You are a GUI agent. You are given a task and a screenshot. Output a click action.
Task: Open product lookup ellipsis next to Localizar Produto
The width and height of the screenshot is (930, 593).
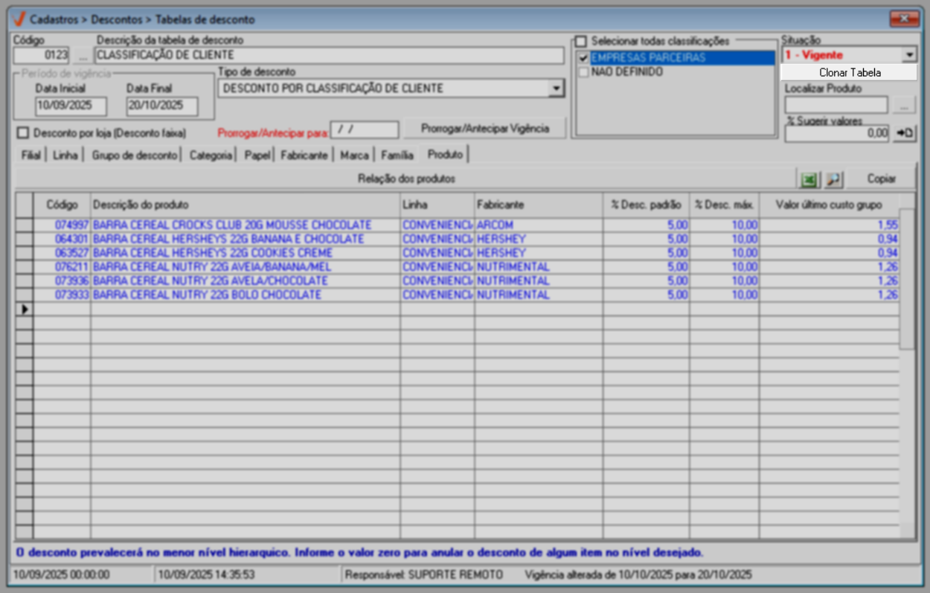coord(904,105)
